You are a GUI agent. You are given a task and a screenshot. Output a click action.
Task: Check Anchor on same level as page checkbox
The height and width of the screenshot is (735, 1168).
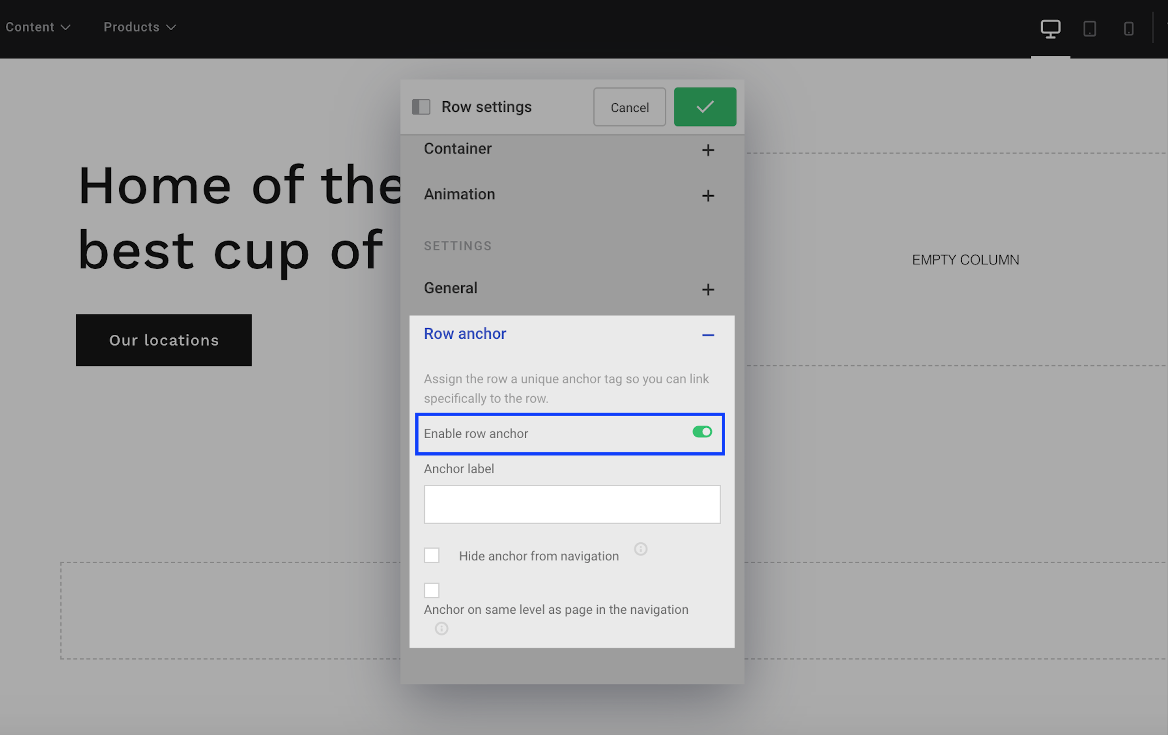(432, 590)
